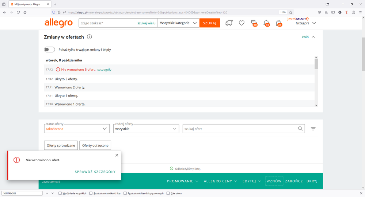Open notifications bell icon

pyautogui.click(x=266, y=23)
